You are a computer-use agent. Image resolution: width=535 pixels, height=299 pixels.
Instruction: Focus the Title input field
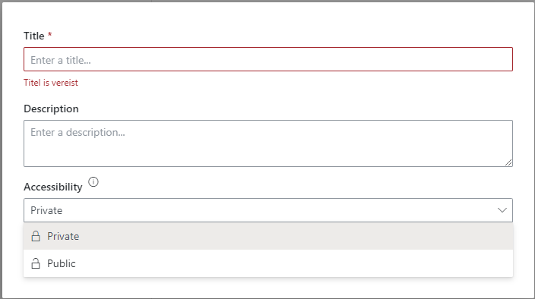[268, 59]
